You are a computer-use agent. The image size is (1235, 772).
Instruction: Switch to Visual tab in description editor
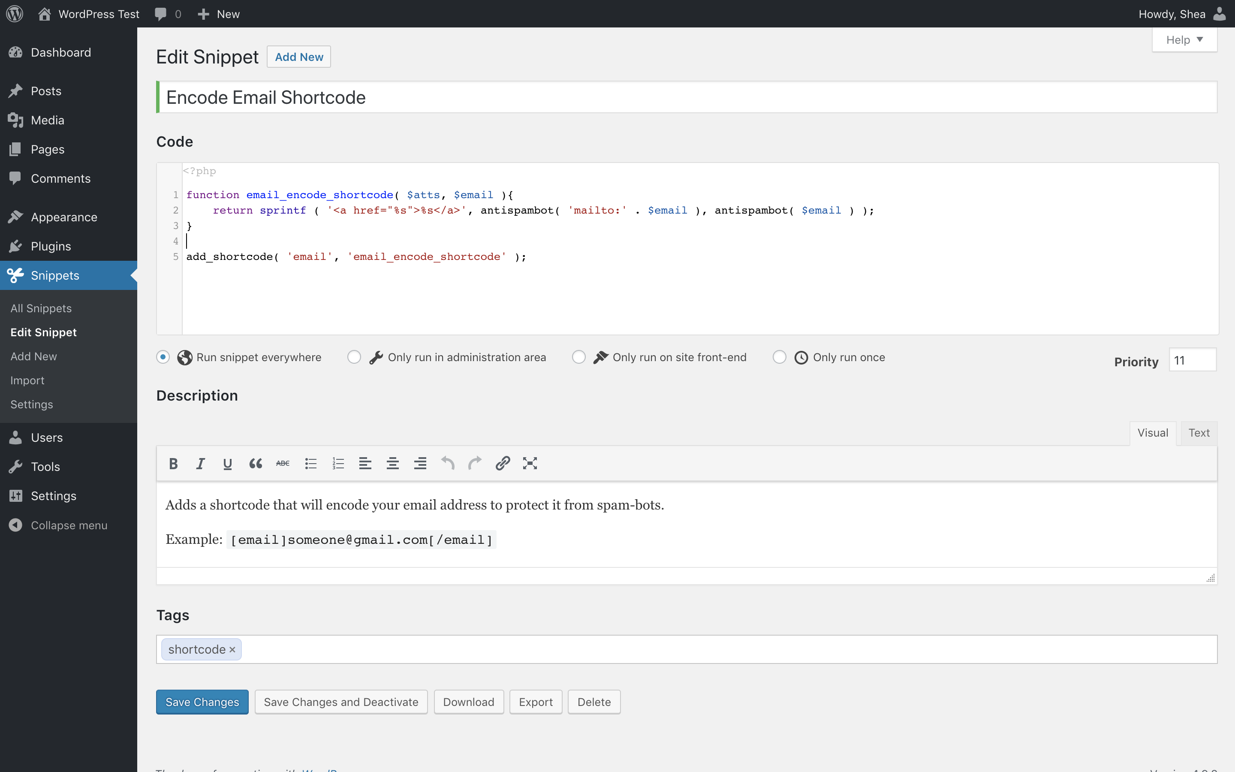point(1153,433)
